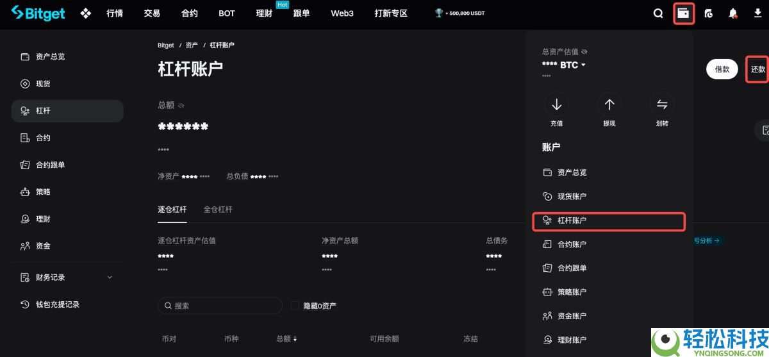Image resolution: width=769 pixels, height=357 pixels.
Task: Open 理财 Hot in top navigation
Action: [264, 13]
